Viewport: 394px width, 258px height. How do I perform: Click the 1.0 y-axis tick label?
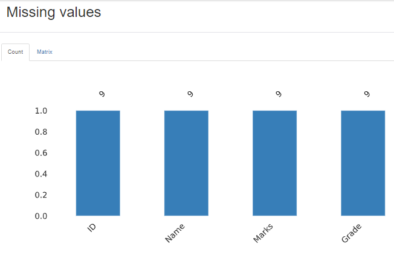pos(41,111)
